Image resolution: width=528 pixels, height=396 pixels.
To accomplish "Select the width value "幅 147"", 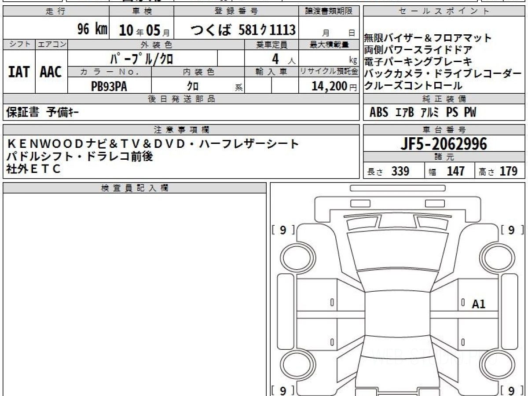I will [x=447, y=171].
